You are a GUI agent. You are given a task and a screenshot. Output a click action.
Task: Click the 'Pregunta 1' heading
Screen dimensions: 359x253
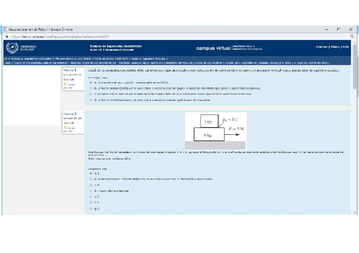[x=70, y=70]
